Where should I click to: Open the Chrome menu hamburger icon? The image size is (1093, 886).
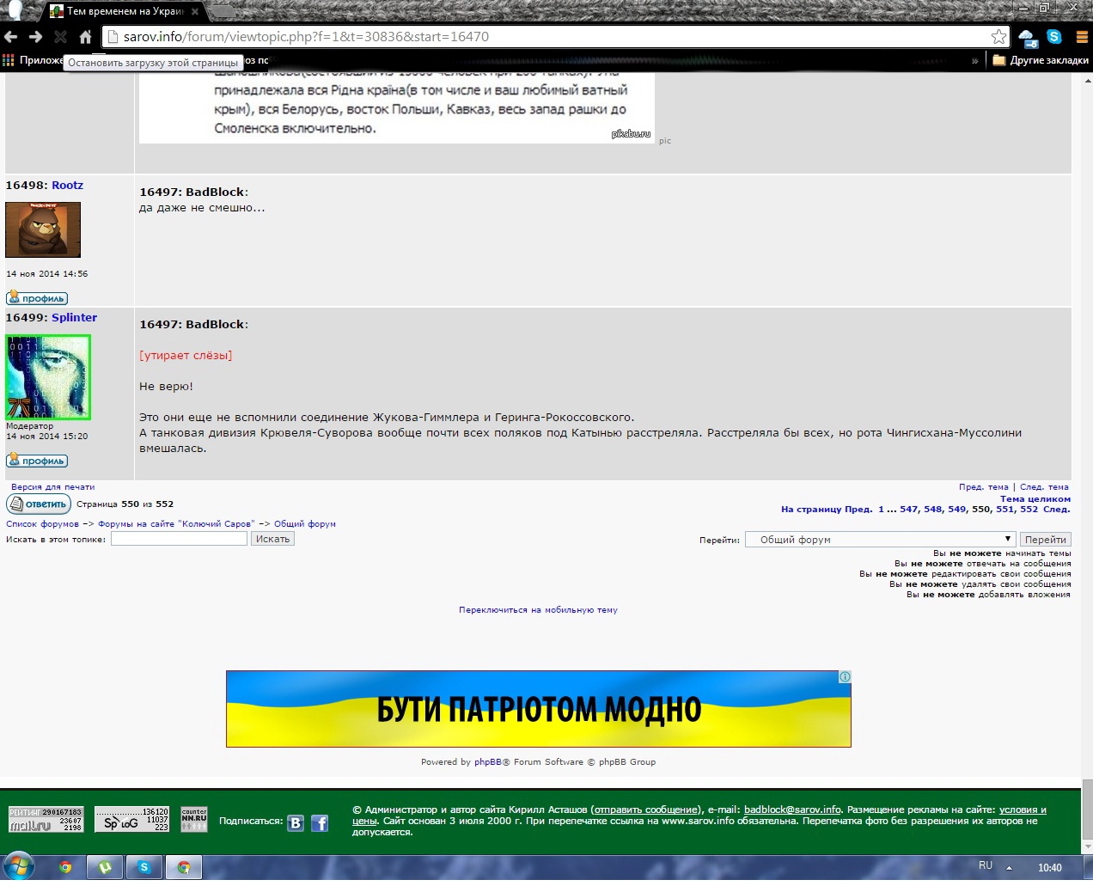(1082, 37)
